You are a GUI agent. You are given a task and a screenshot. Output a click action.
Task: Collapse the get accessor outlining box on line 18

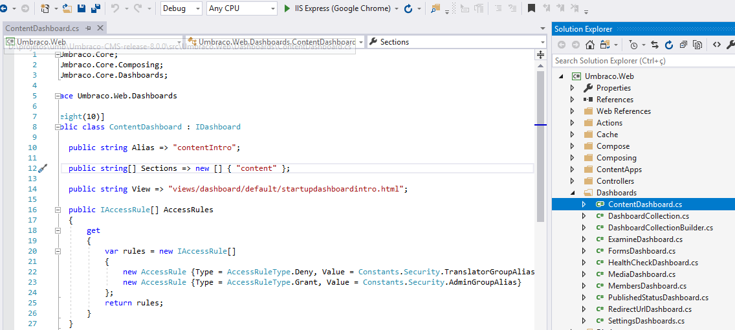point(58,230)
